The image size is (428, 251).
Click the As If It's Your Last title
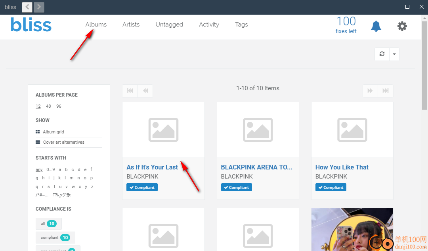[x=152, y=167]
